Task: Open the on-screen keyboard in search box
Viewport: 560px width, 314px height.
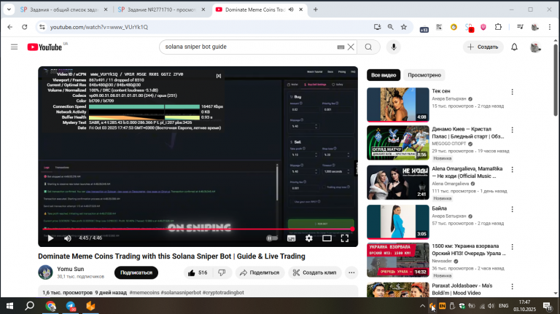Action: pos(341,47)
